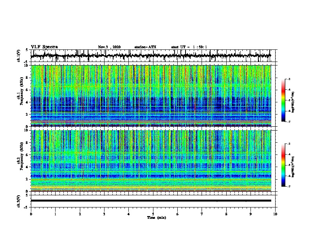Click the time axis tick label '10'
Viewport: 310px width, 240px height.
click(275, 214)
